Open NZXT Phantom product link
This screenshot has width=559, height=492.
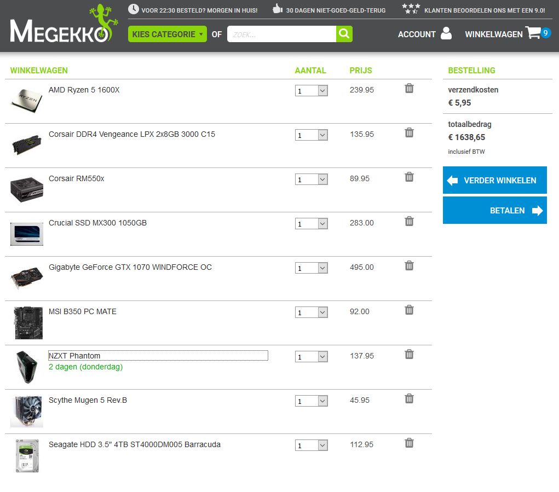[x=74, y=356]
